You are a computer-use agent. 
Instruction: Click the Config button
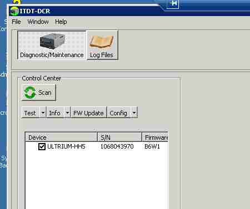(119, 113)
